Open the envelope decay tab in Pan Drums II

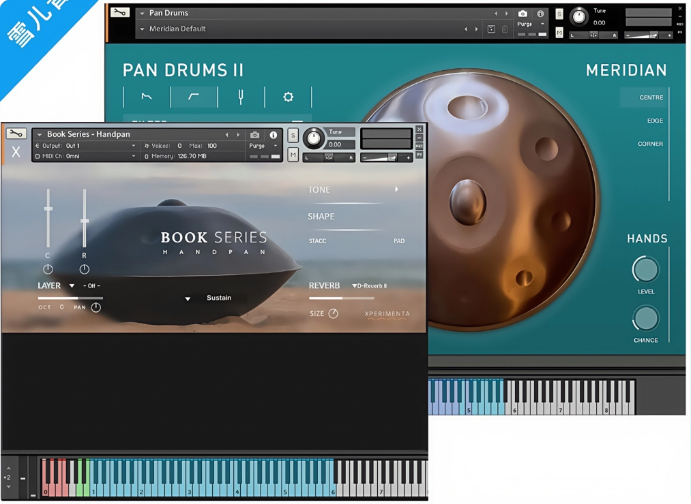point(147,97)
